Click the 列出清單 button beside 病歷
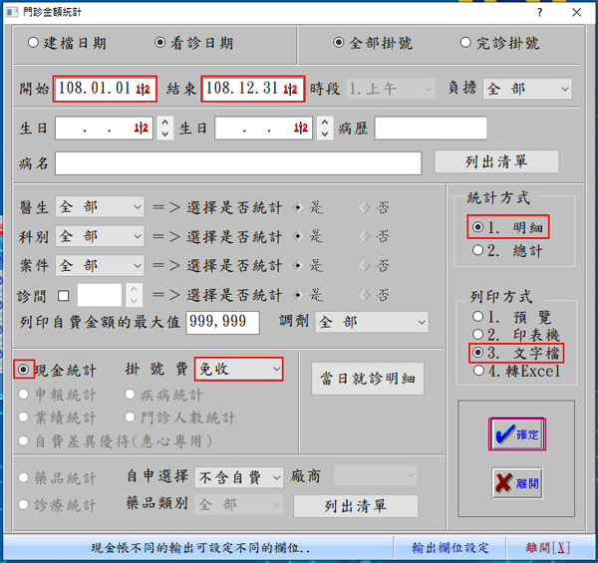 point(496,161)
